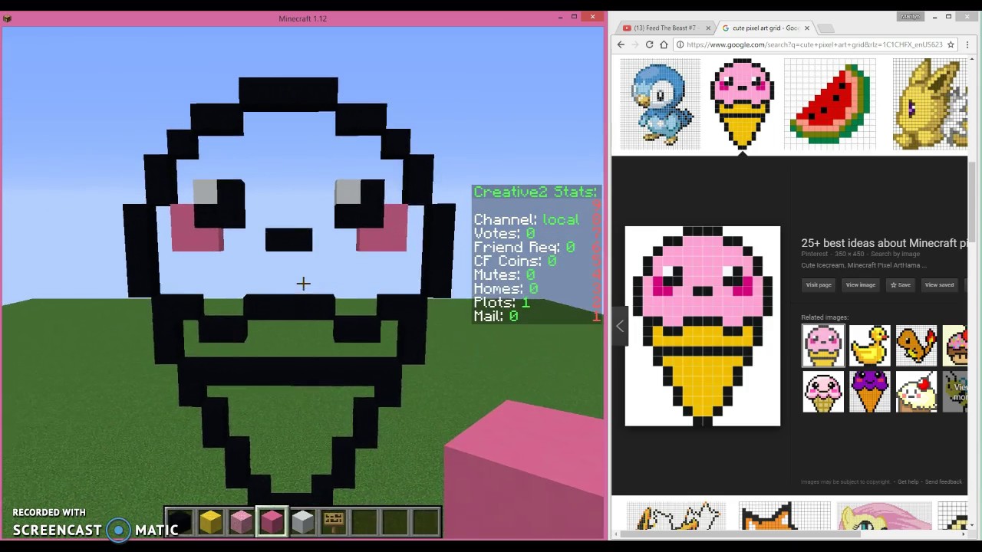The image size is (982, 552).
Task: Select watermelon slice pixel art thumbnail
Action: point(829,103)
